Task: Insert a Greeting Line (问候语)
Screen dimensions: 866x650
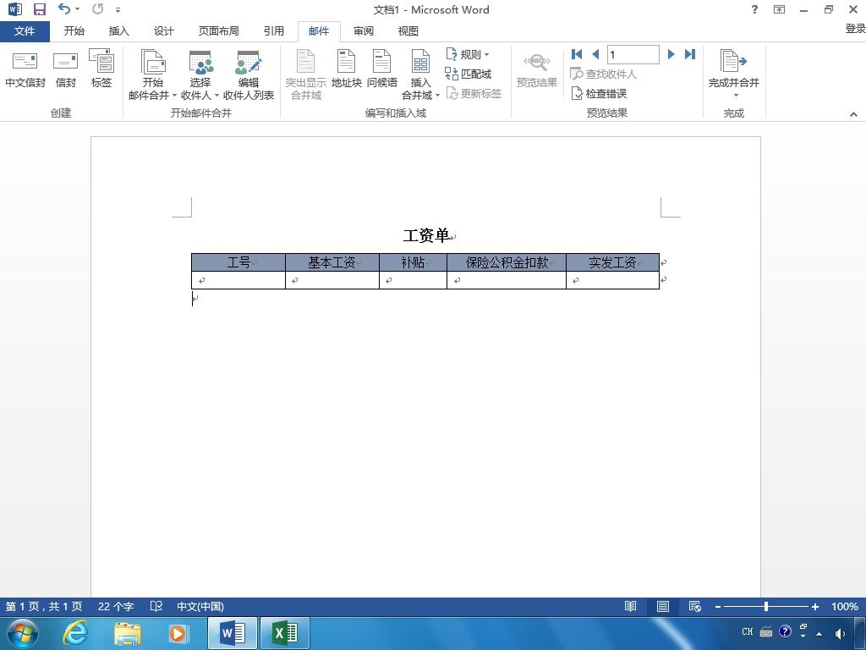Action: pyautogui.click(x=381, y=69)
